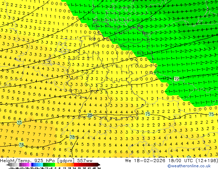Viewport: 218px width, 169px height.
Task: Pick the bright magenta swatch in the legend
Action: pyautogui.click(x=28, y=165)
